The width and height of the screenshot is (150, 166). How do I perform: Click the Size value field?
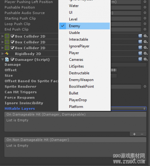(114, 76)
